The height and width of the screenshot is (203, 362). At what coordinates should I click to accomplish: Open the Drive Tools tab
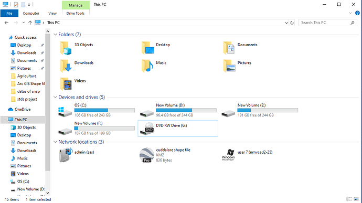(x=76, y=13)
